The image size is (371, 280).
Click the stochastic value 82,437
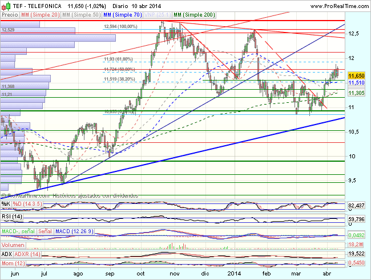(x=356, y=205)
